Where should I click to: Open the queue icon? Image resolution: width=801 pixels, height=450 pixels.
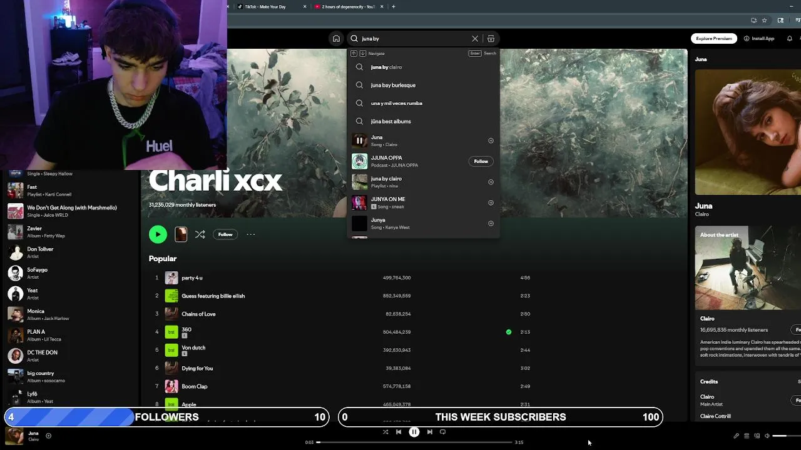747,436
